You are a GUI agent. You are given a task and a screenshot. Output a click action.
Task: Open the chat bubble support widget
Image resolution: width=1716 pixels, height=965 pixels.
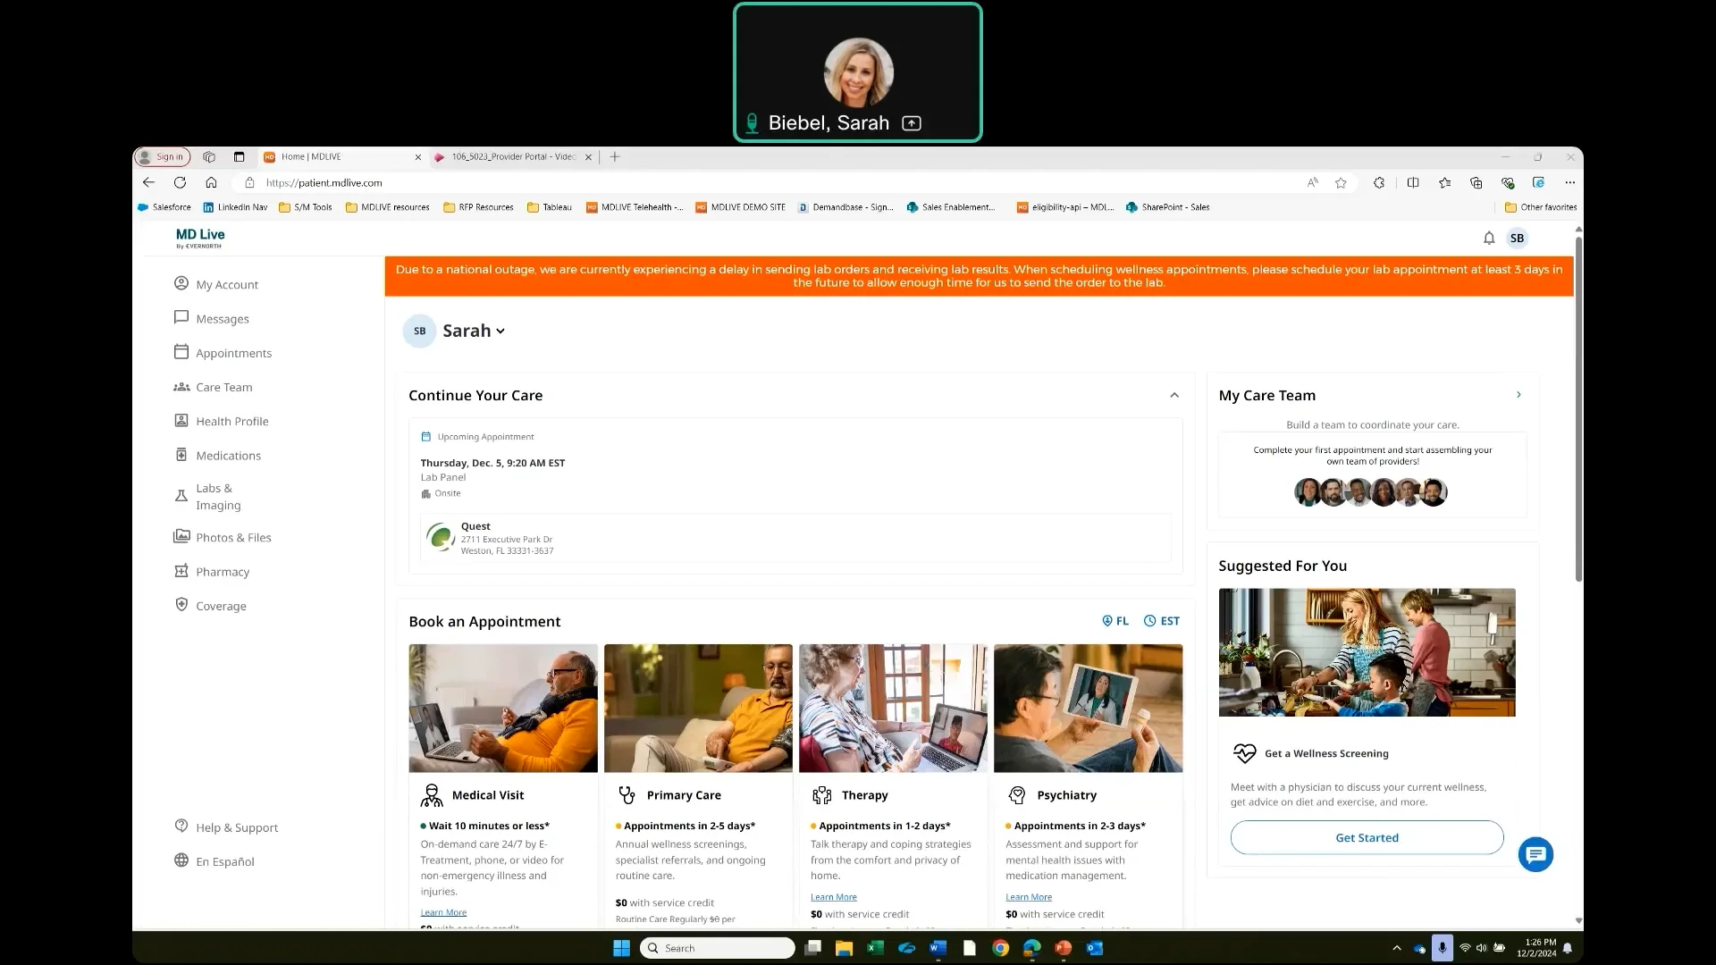coord(1535,855)
